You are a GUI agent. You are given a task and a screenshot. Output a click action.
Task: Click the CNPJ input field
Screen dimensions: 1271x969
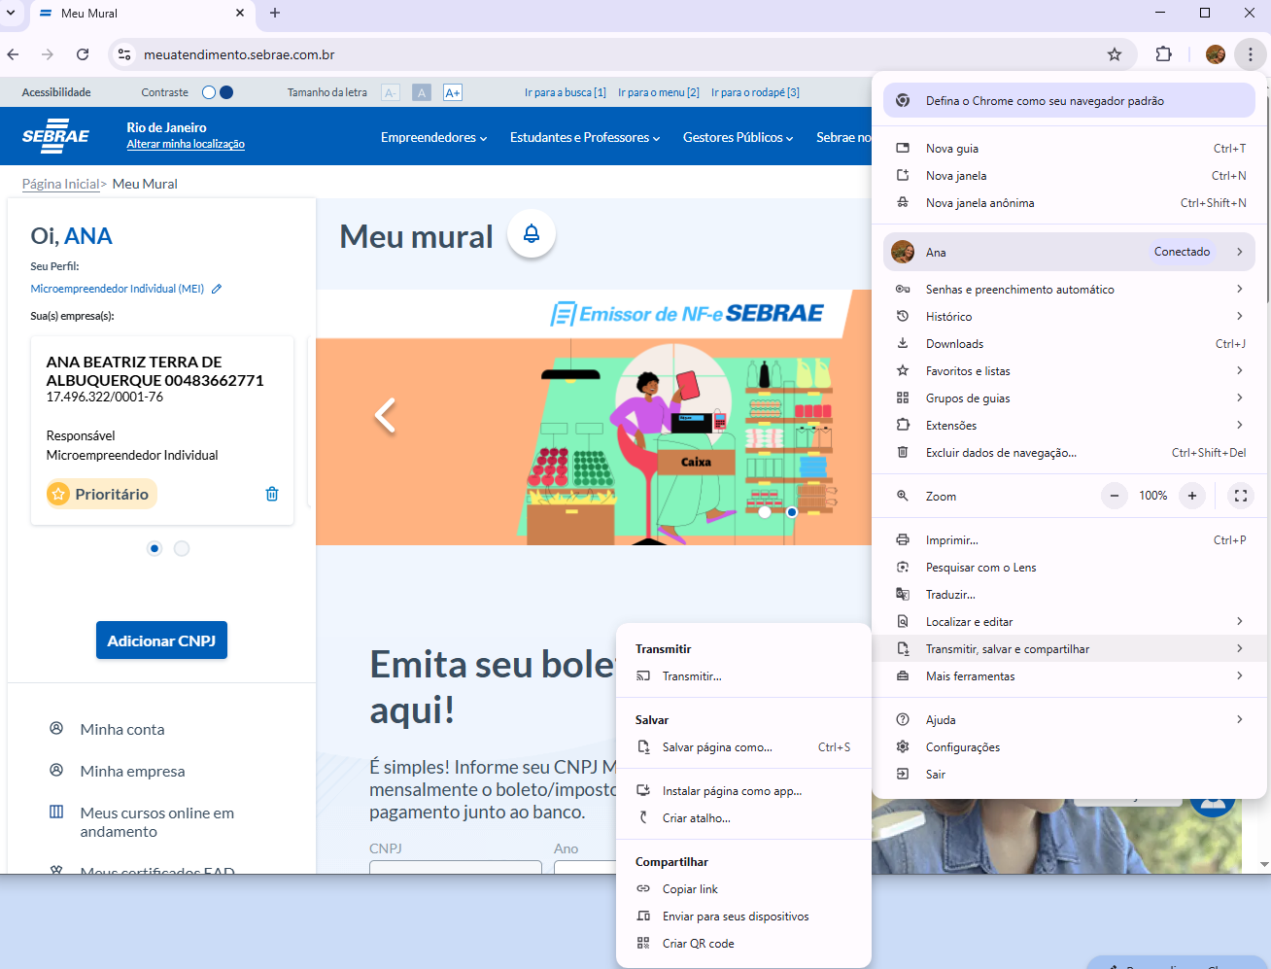(x=456, y=867)
